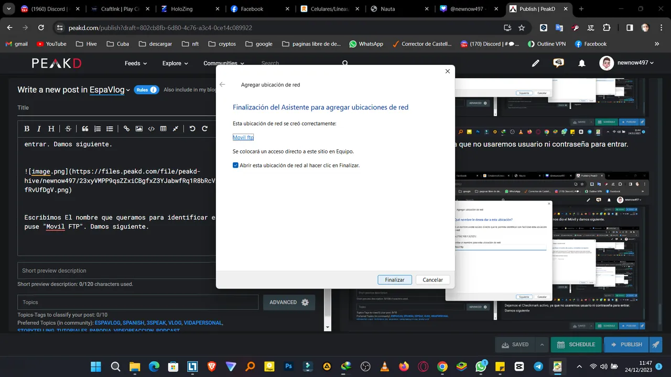671x377 pixels.
Task: Open the Feeds dropdown menu
Action: coord(136,63)
